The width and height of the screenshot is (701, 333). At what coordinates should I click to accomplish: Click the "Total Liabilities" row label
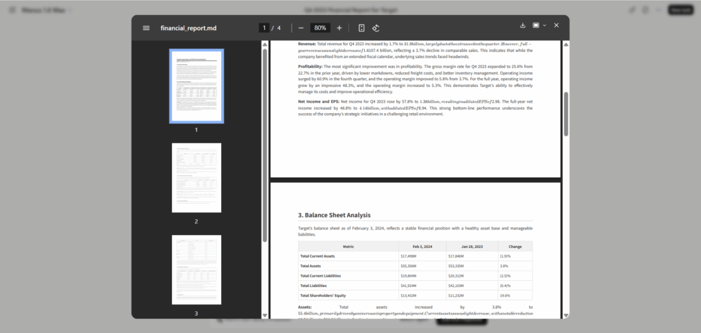tap(314, 286)
